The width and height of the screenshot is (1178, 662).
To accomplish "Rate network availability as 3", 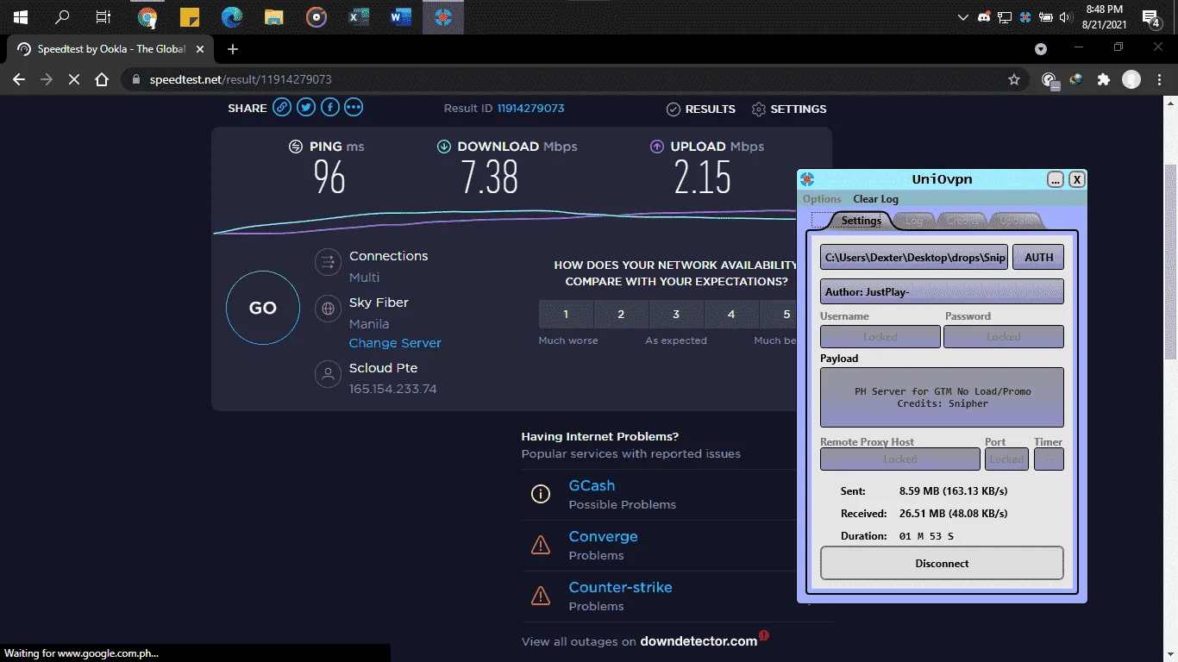I will coord(676,315).
